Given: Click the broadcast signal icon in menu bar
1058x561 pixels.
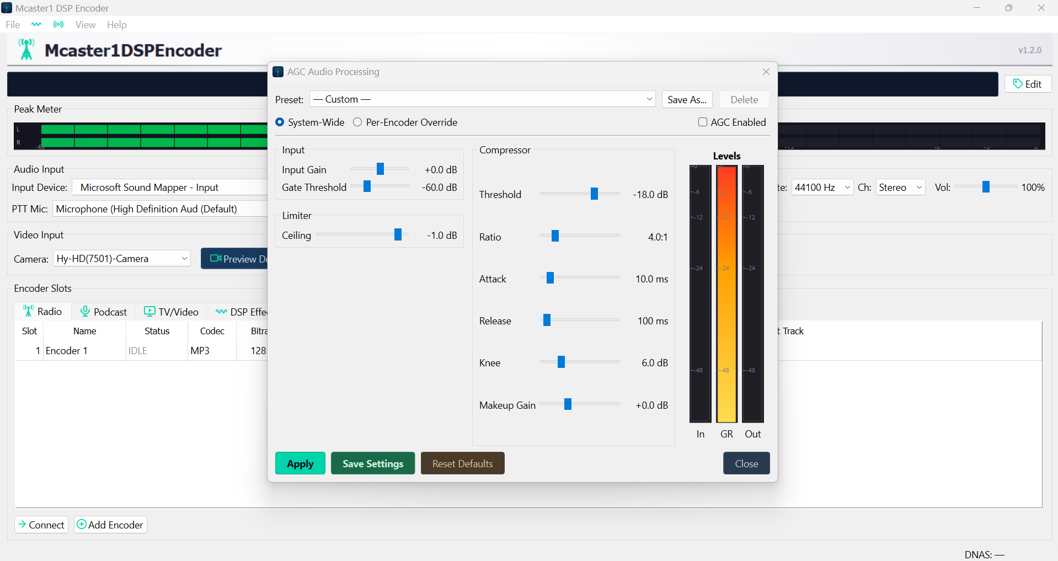Looking at the screenshot, I should (x=58, y=24).
